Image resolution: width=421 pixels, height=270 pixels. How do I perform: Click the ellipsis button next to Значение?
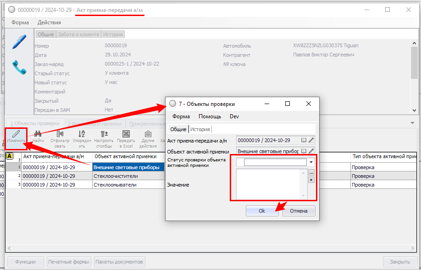click(311, 173)
